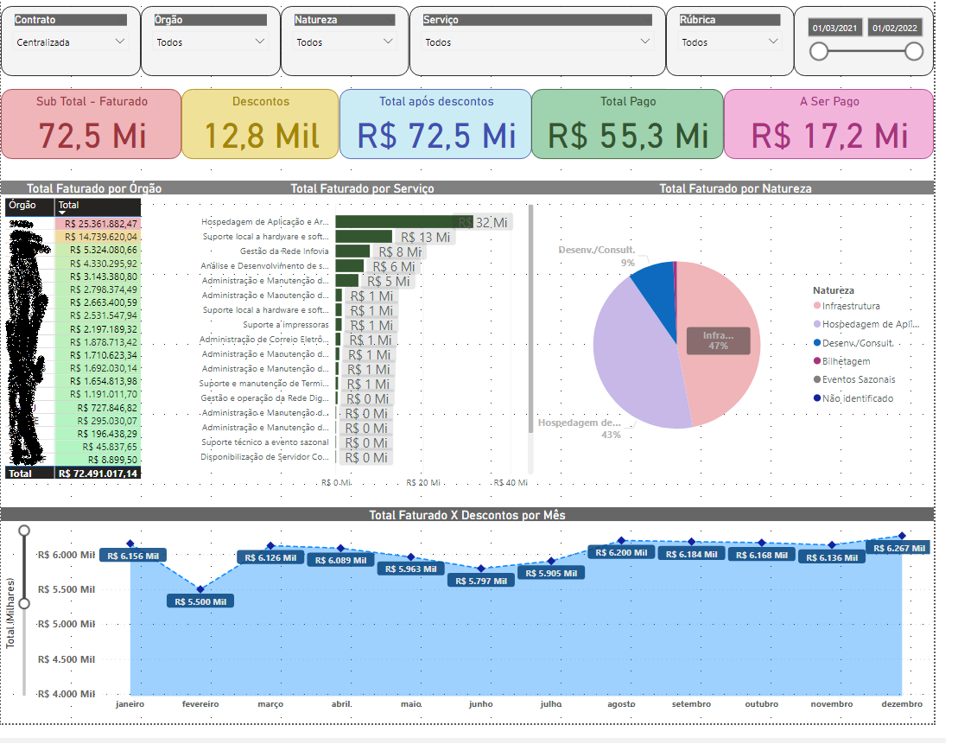The width and height of the screenshot is (958, 744).
Task: Open the Contrato dropdown showing Centralizada
Action: pos(70,42)
